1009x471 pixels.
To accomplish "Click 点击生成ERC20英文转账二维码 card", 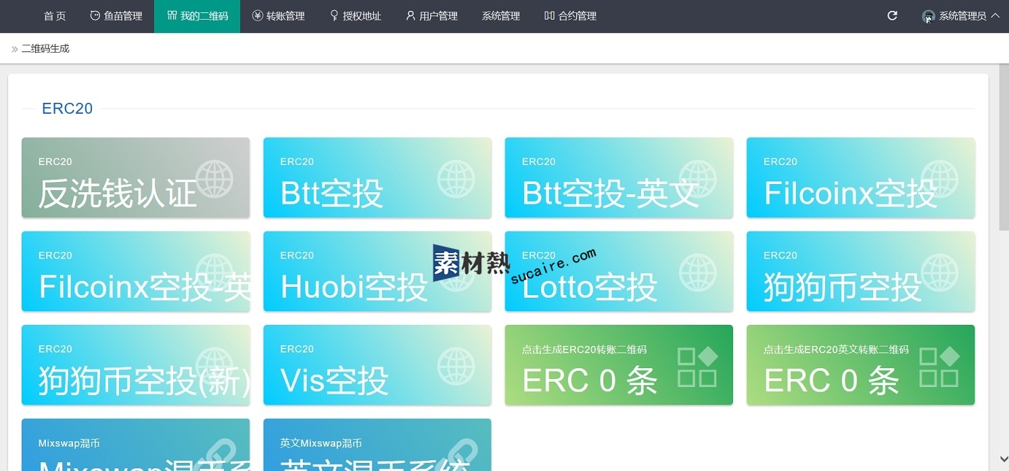I will [x=861, y=365].
